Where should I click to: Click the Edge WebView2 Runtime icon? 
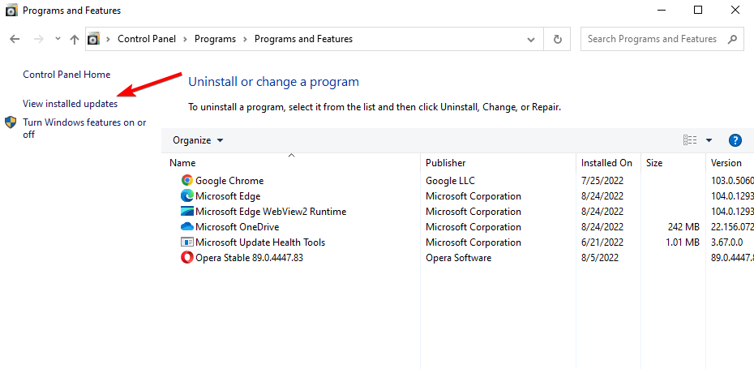coord(187,211)
